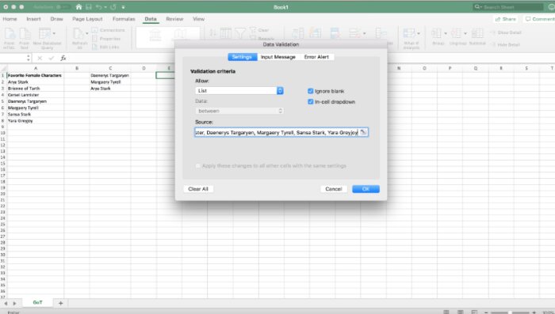The height and width of the screenshot is (314, 555).
Task: Click the Clear All button
Action: tap(198, 189)
